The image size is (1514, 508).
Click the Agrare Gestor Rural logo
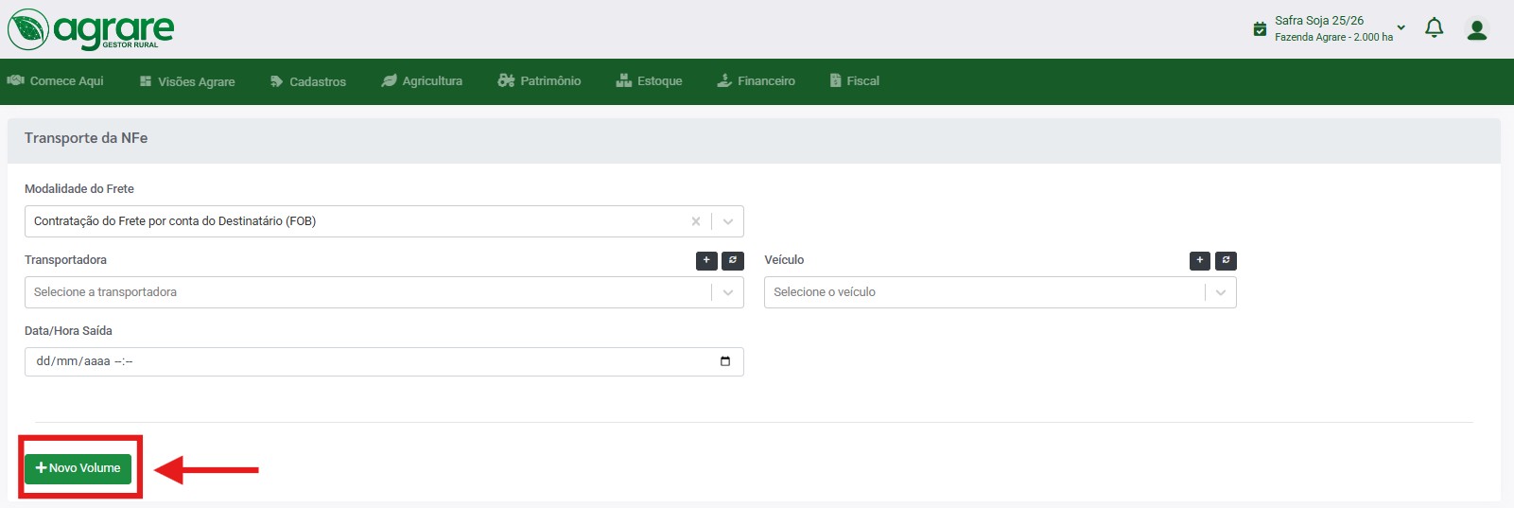click(x=91, y=29)
